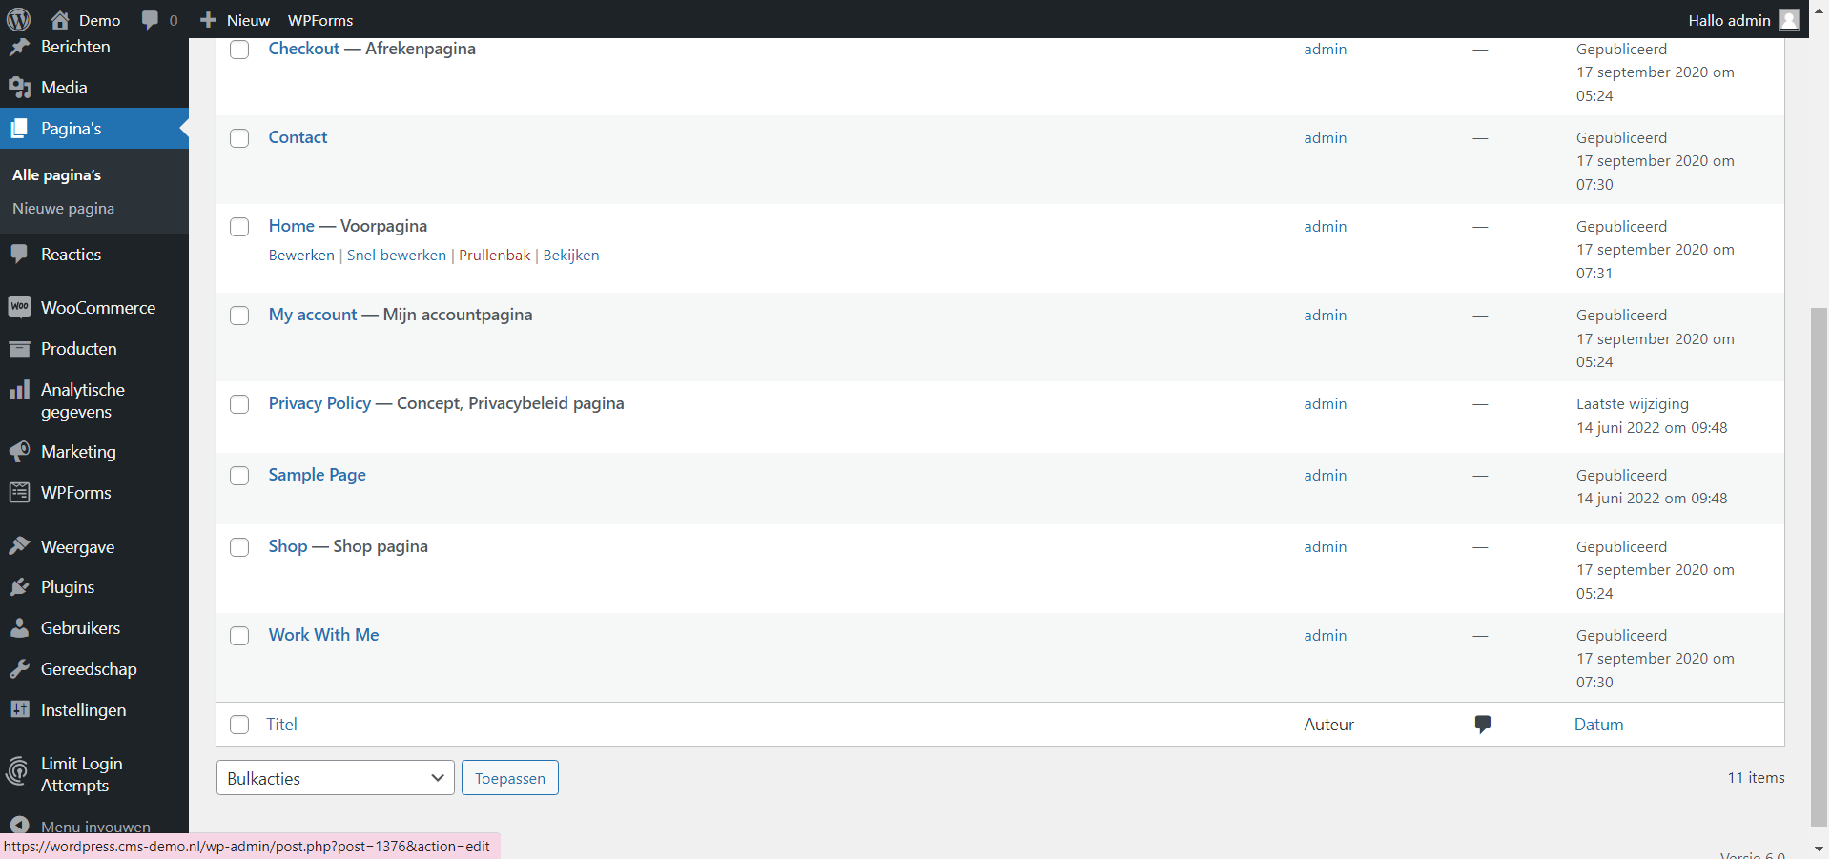The height and width of the screenshot is (859, 1831).
Task: Click the Producten box icon
Action: tap(19, 349)
